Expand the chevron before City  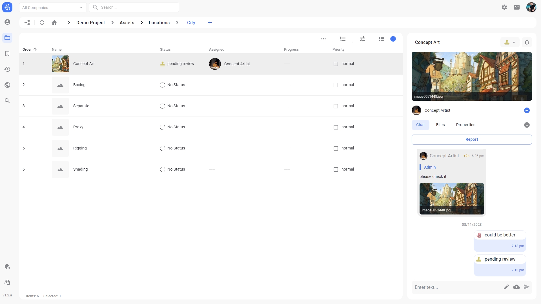click(x=177, y=23)
